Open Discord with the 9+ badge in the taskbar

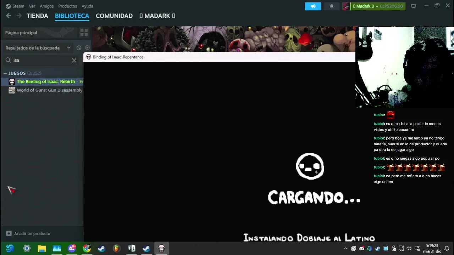coord(72,248)
